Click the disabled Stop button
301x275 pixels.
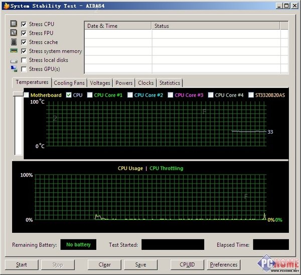pyautogui.click(x=58, y=264)
